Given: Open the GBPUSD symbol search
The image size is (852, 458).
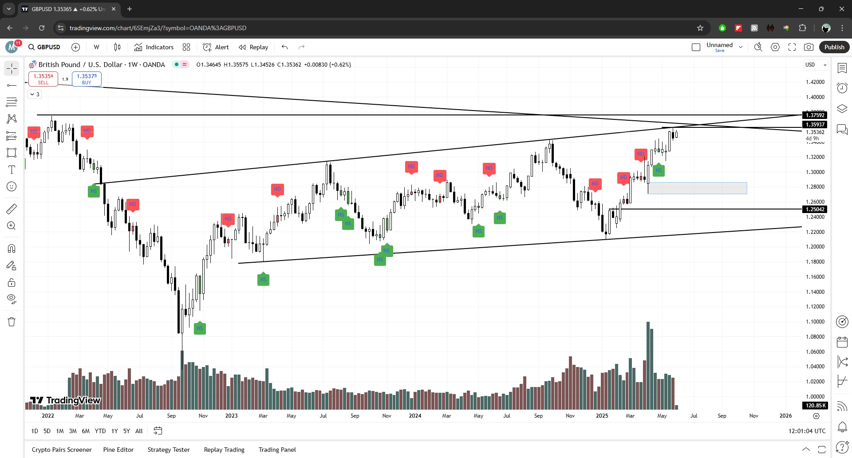Looking at the screenshot, I should 44,47.
